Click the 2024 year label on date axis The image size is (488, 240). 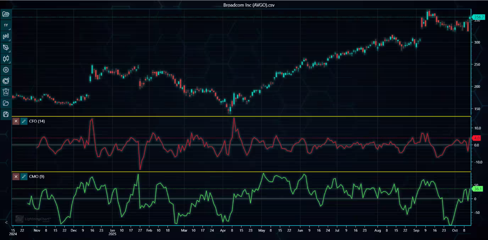click(x=13, y=234)
